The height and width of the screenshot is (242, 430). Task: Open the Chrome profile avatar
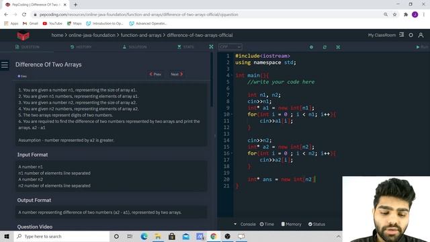click(x=415, y=15)
